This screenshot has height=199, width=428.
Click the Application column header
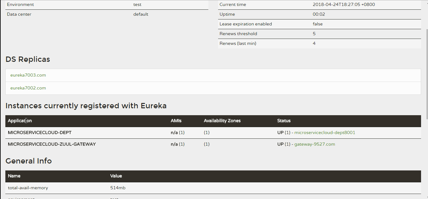point(20,121)
